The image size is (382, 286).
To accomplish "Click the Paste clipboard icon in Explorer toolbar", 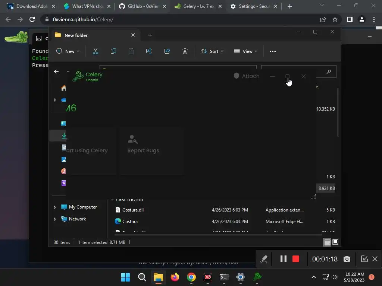I will click(131, 51).
